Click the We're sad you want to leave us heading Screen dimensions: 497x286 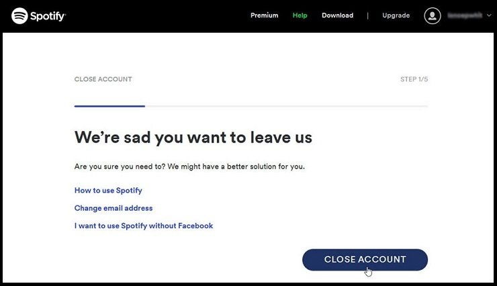(193, 138)
